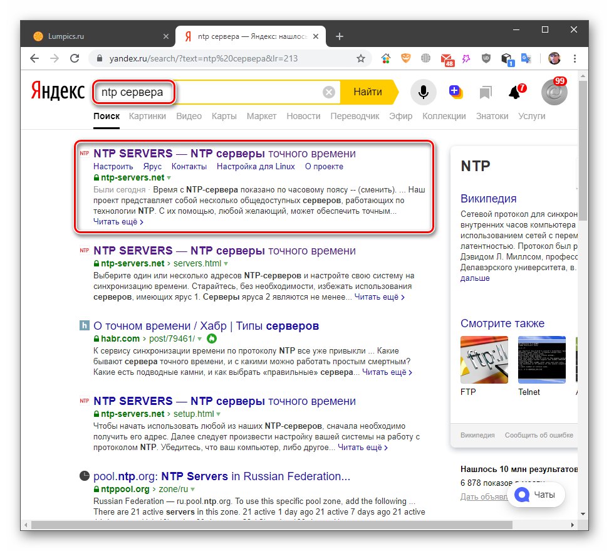
Task: Expand setup.html snippet via Читать ещё
Action: tap(363, 447)
